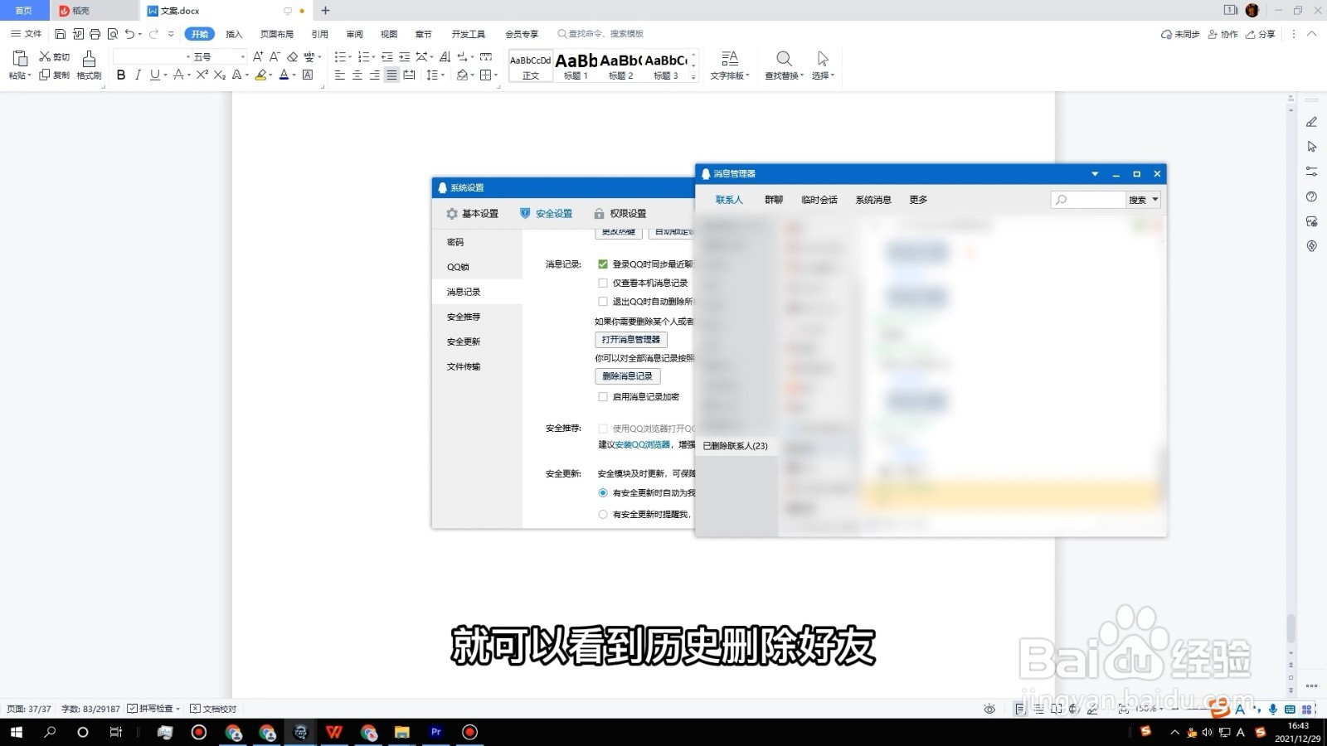Image resolution: width=1327 pixels, height=746 pixels.
Task: Switch to the Page Layout (页面布局) tab
Action: coord(277,34)
